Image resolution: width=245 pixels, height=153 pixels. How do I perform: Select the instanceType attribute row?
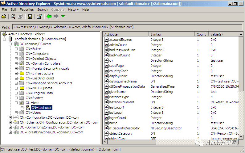pos(171,97)
